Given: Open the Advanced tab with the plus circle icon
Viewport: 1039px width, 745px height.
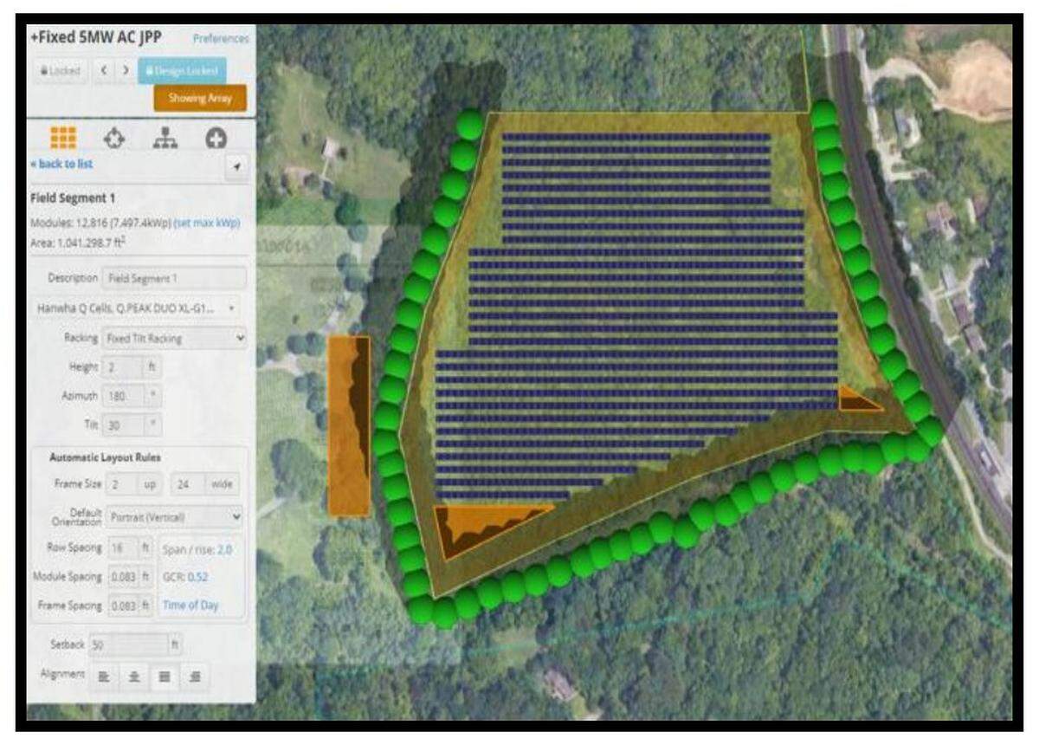Looking at the screenshot, I should (216, 138).
